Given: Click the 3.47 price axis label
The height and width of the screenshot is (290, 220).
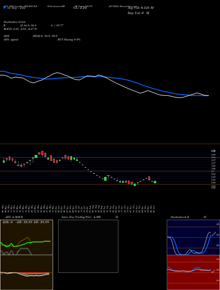Looking at the screenshot, I should (x=213, y=163).
